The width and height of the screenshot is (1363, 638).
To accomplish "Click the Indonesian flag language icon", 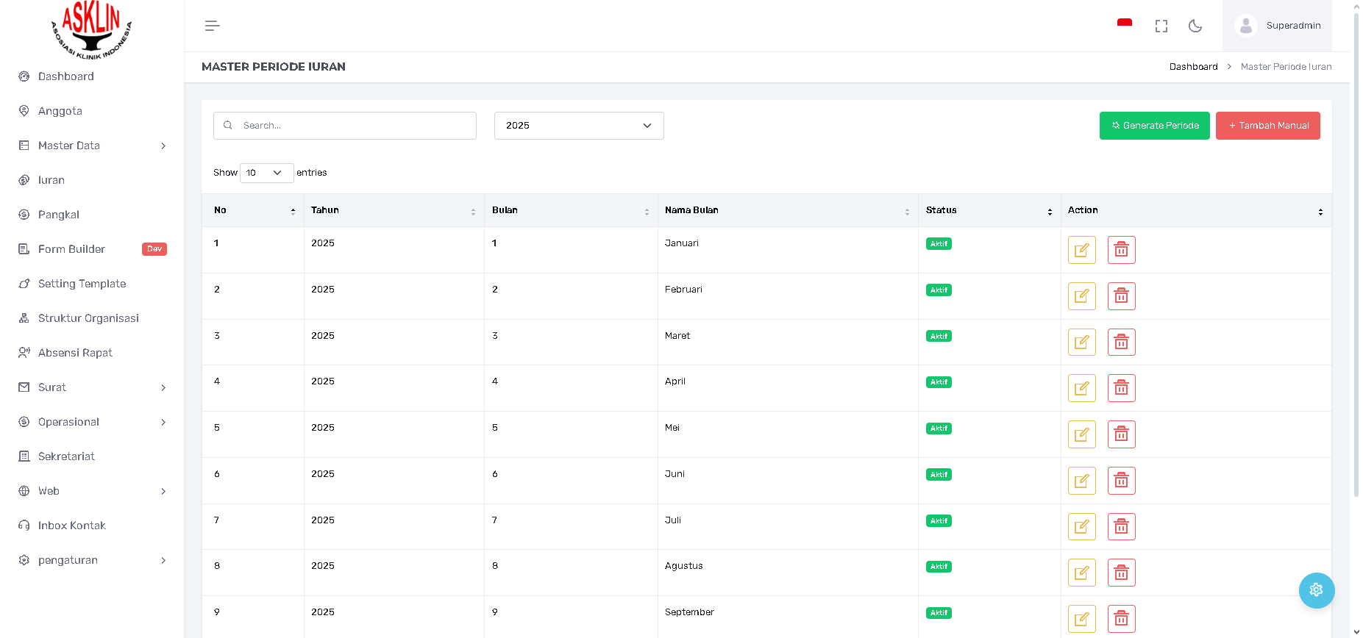I will pyautogui.click(x=1124, y=24).
